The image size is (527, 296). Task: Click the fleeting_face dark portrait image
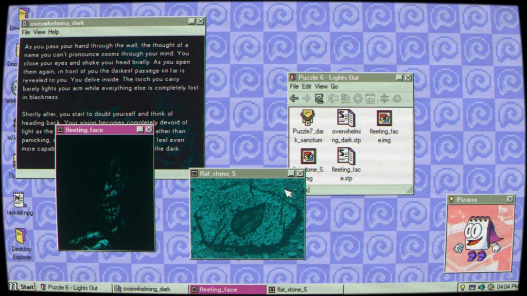click(x=106, y=192)
